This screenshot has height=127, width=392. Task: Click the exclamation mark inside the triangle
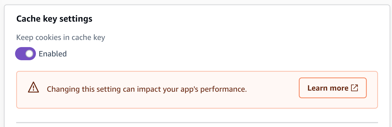33,88
